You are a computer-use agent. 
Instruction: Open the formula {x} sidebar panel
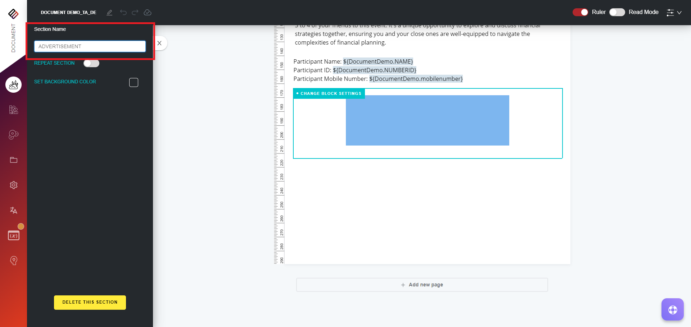pyautogui.click(x=13, y=235)
